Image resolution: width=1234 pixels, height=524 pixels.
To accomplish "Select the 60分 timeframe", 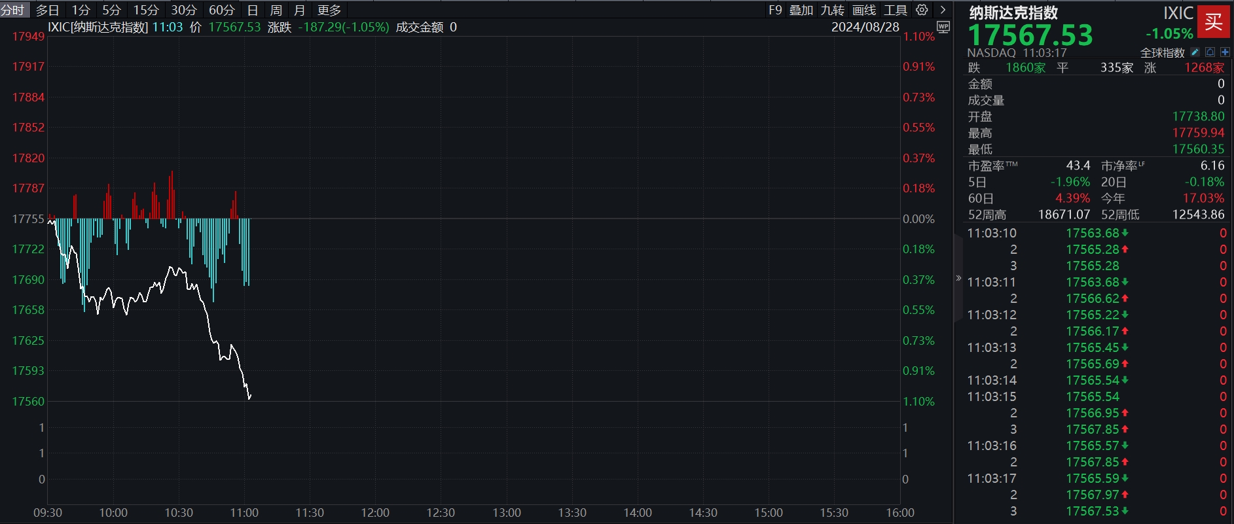I will (x=222, y=10).
